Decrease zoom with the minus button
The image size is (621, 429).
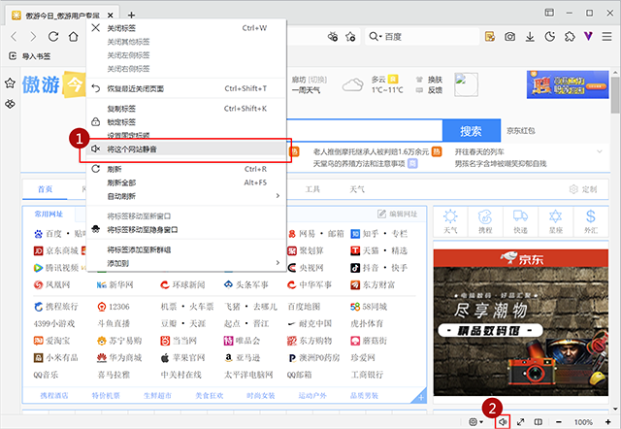pyautogui.click(x=559, y=422)
